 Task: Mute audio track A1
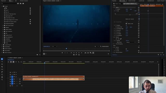[16, 79]
